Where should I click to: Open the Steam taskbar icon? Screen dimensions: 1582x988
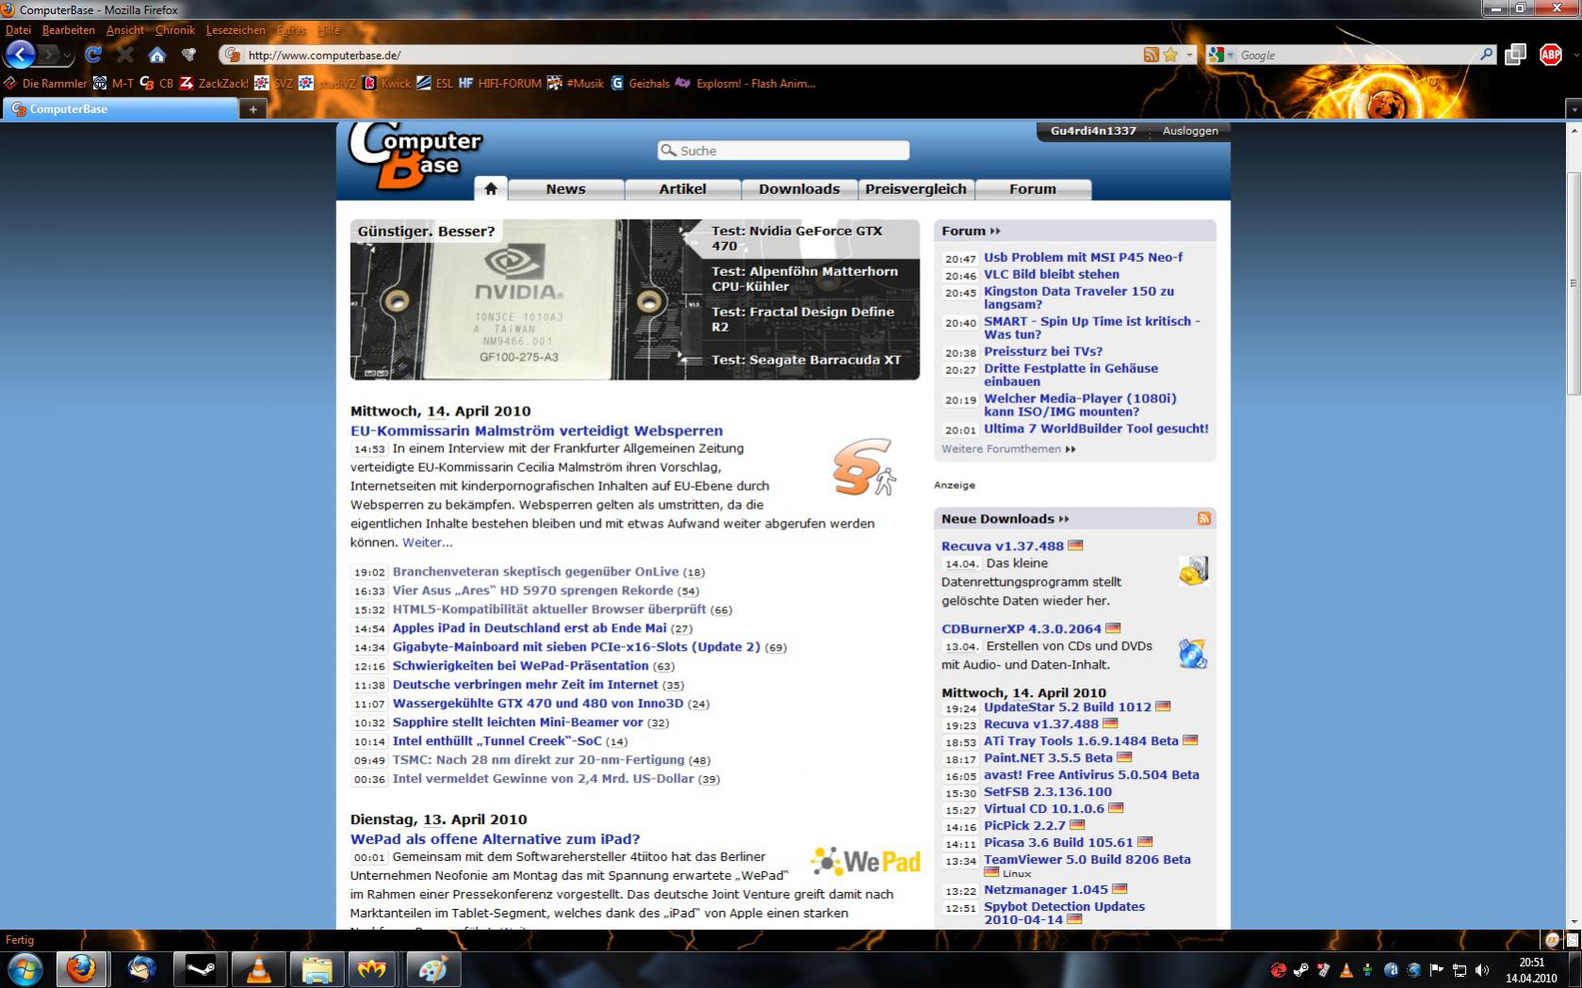coord(200,968)
